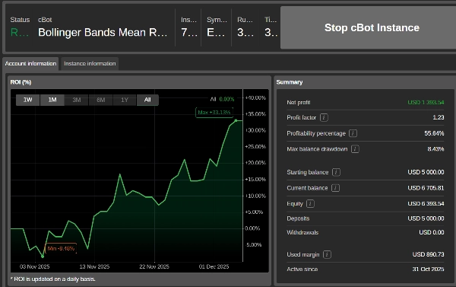The image size is (456, 287).
Task: Select the 3M time range
Action: [77, 100]
